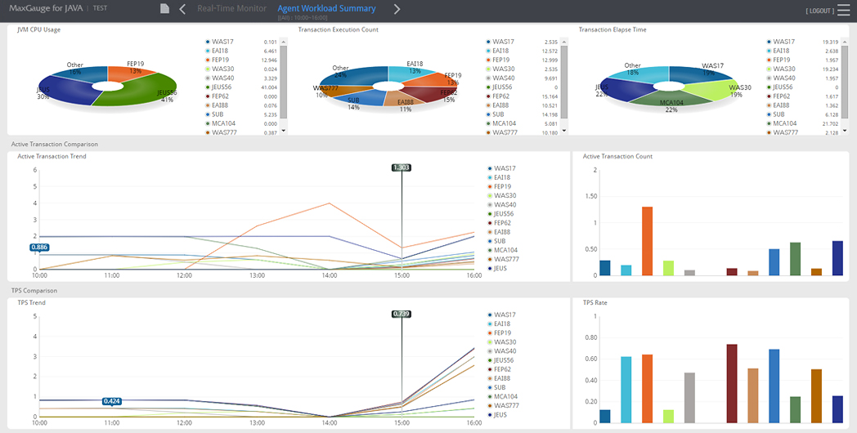
Task: Toggle JEUS56 in the JVM CPU Usage legend
Action: (x=223, y=87)
